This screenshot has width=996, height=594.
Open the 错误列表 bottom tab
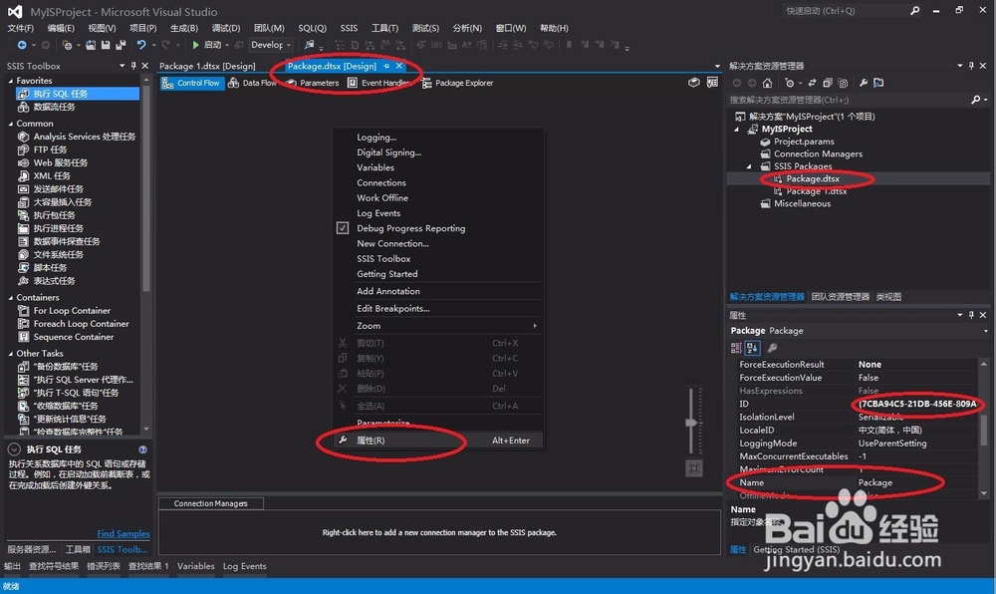(x=104, y=566)
